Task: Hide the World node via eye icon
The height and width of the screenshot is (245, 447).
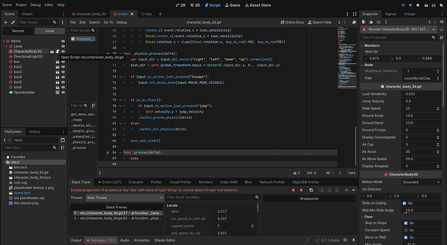Action: [x=63, y=41]
